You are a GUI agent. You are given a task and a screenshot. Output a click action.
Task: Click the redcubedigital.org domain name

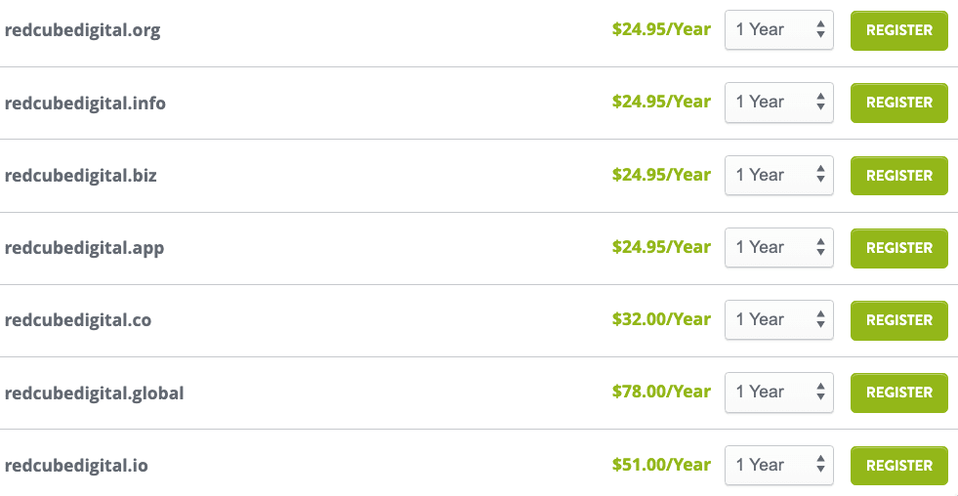[82, 30]
